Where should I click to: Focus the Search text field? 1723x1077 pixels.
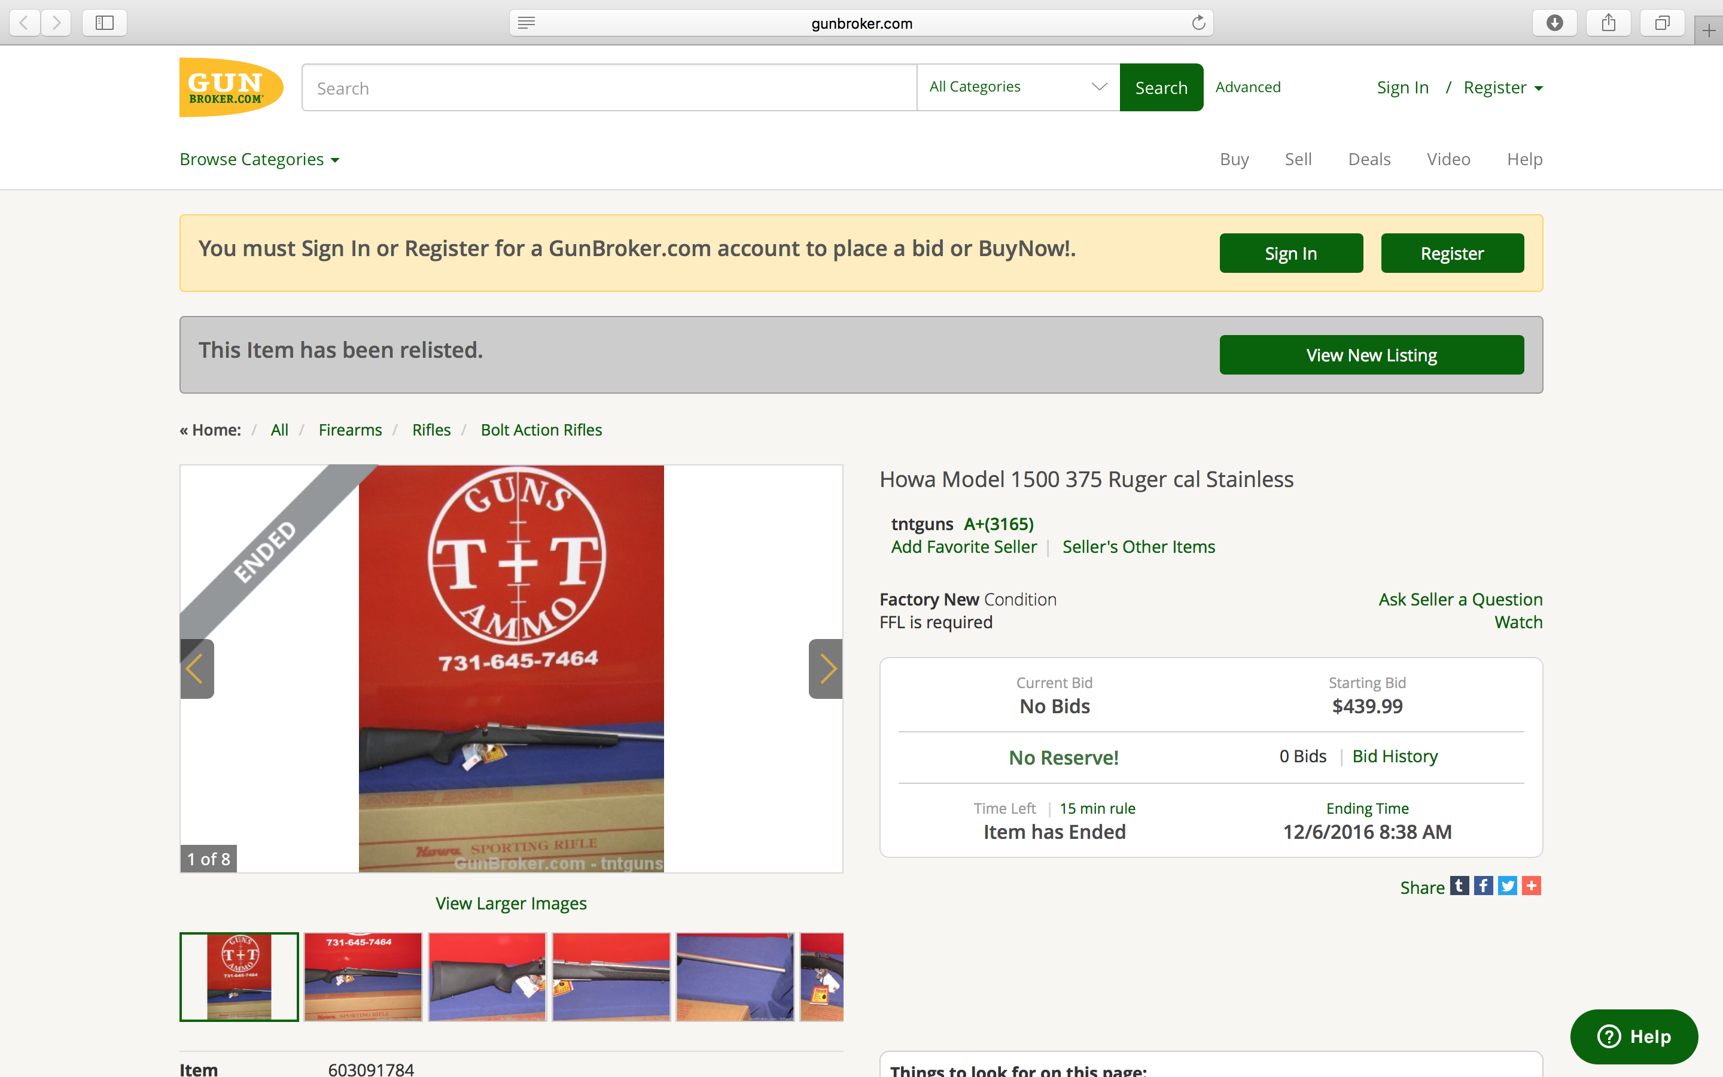pos(610,87)
